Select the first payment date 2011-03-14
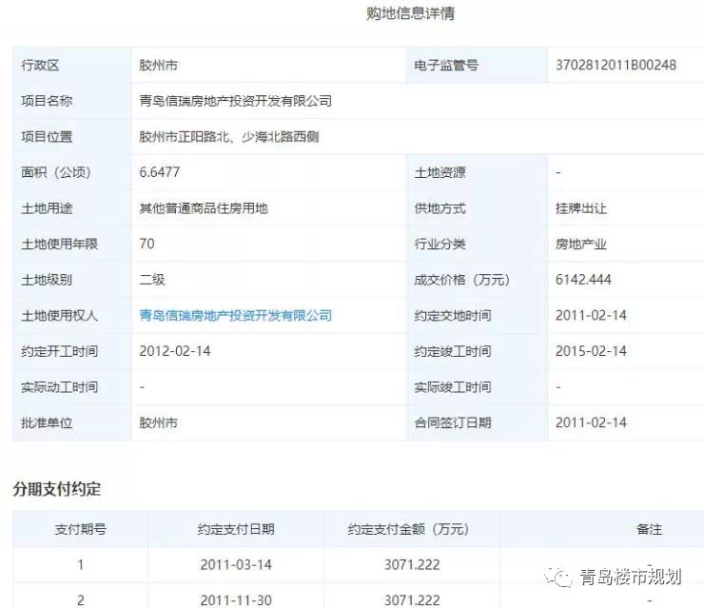This screenshot has width=704, height=608. click(x=236, y=564)
